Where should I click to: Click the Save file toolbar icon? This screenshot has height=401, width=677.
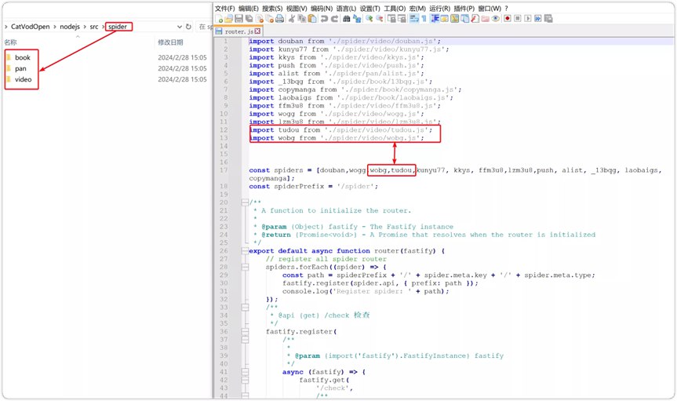(x=238, y=19)
